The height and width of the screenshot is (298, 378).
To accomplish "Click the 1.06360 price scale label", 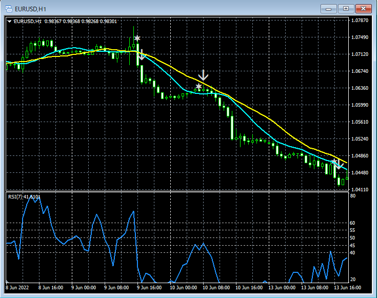I will (x=360, y=88).
